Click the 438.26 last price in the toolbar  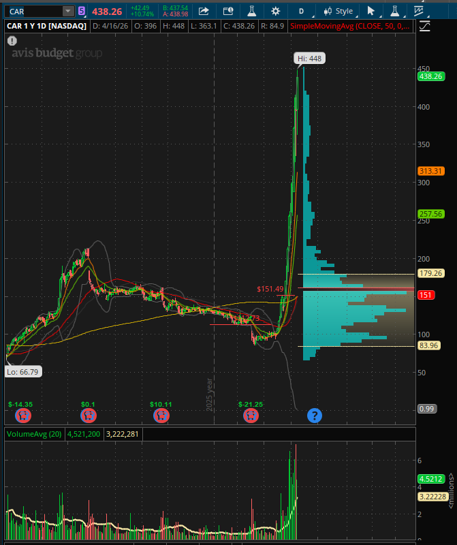tap(107, 12)
